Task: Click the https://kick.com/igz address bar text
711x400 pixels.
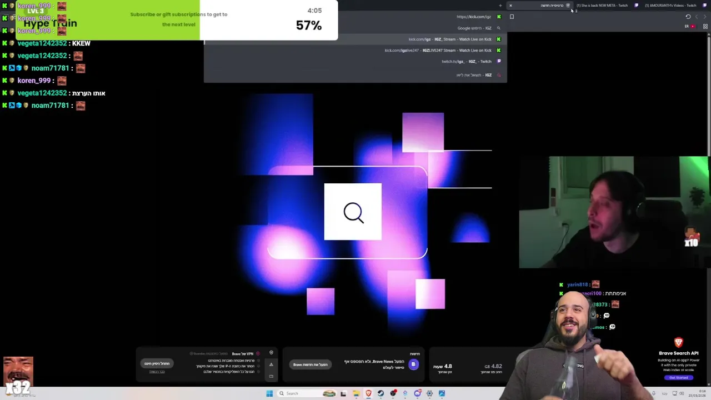Action: [x=473, y=17]
